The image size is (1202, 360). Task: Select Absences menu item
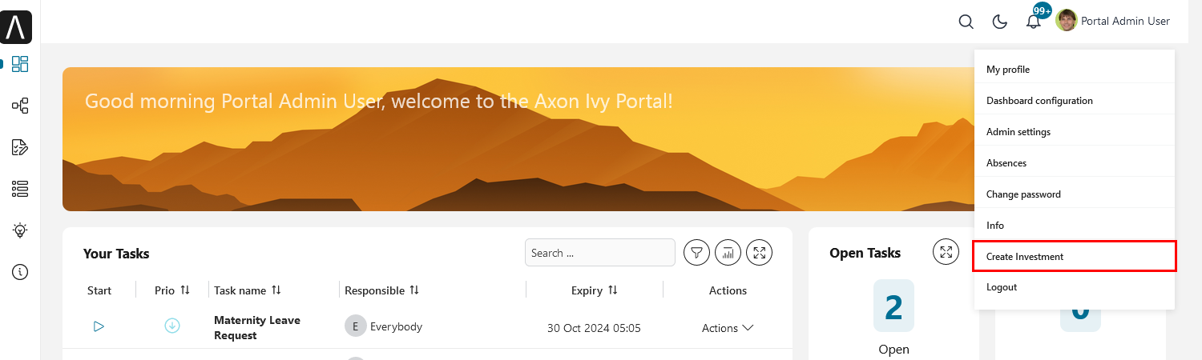pyautogui.click(x=1075, y=163)
